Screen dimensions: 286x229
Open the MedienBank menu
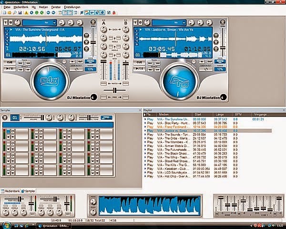click(21, 7)
